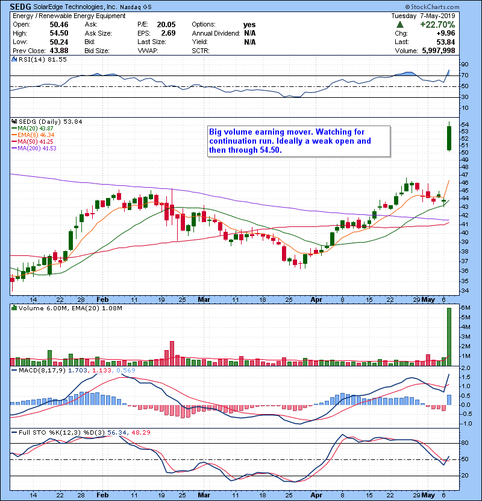Click the Options value yes
The image size is (482, 501).
pyautogui.click(x=249, y=25)
